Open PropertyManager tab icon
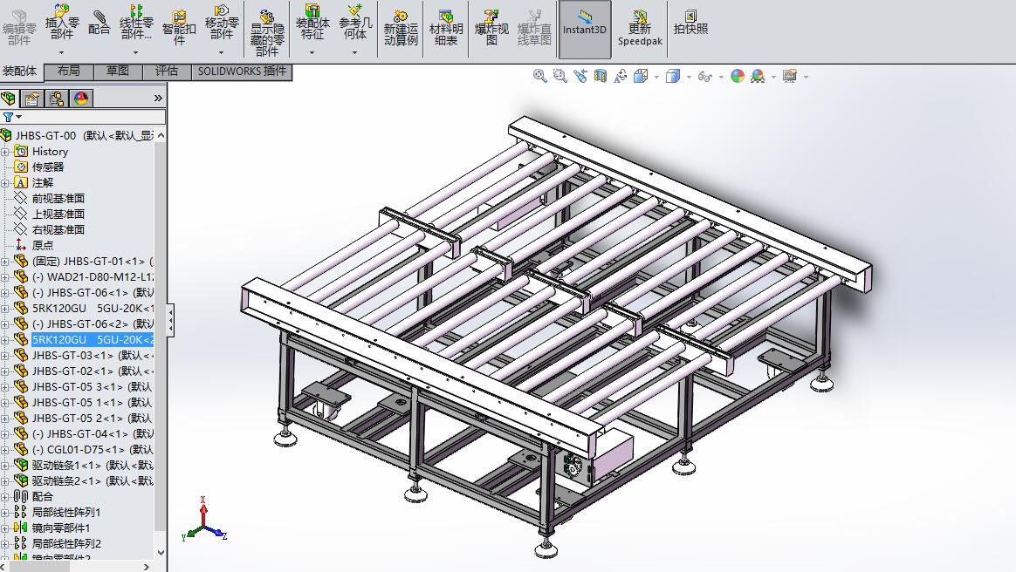The width and height of the screenshot is (1016, 572). (31, 99)
